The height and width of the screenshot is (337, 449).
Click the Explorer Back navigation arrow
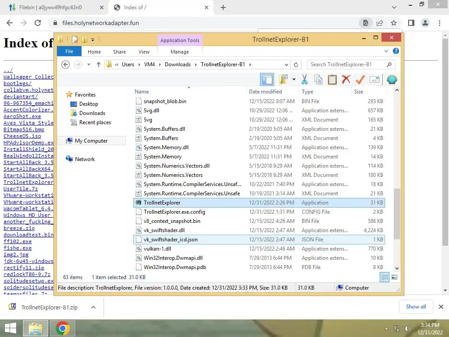(x=66, y=65)
